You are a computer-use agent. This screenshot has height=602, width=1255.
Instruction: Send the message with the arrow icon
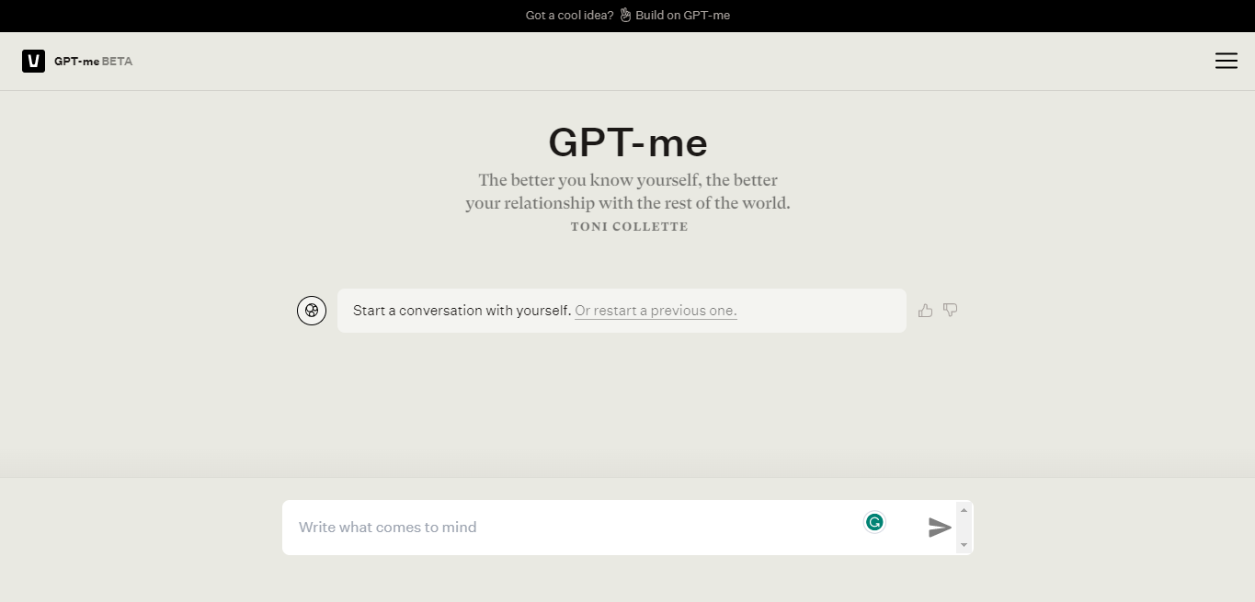tap(940, 528)
